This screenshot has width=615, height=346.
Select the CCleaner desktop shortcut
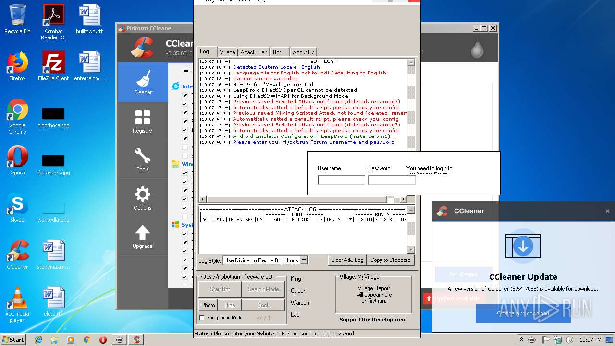17,255
